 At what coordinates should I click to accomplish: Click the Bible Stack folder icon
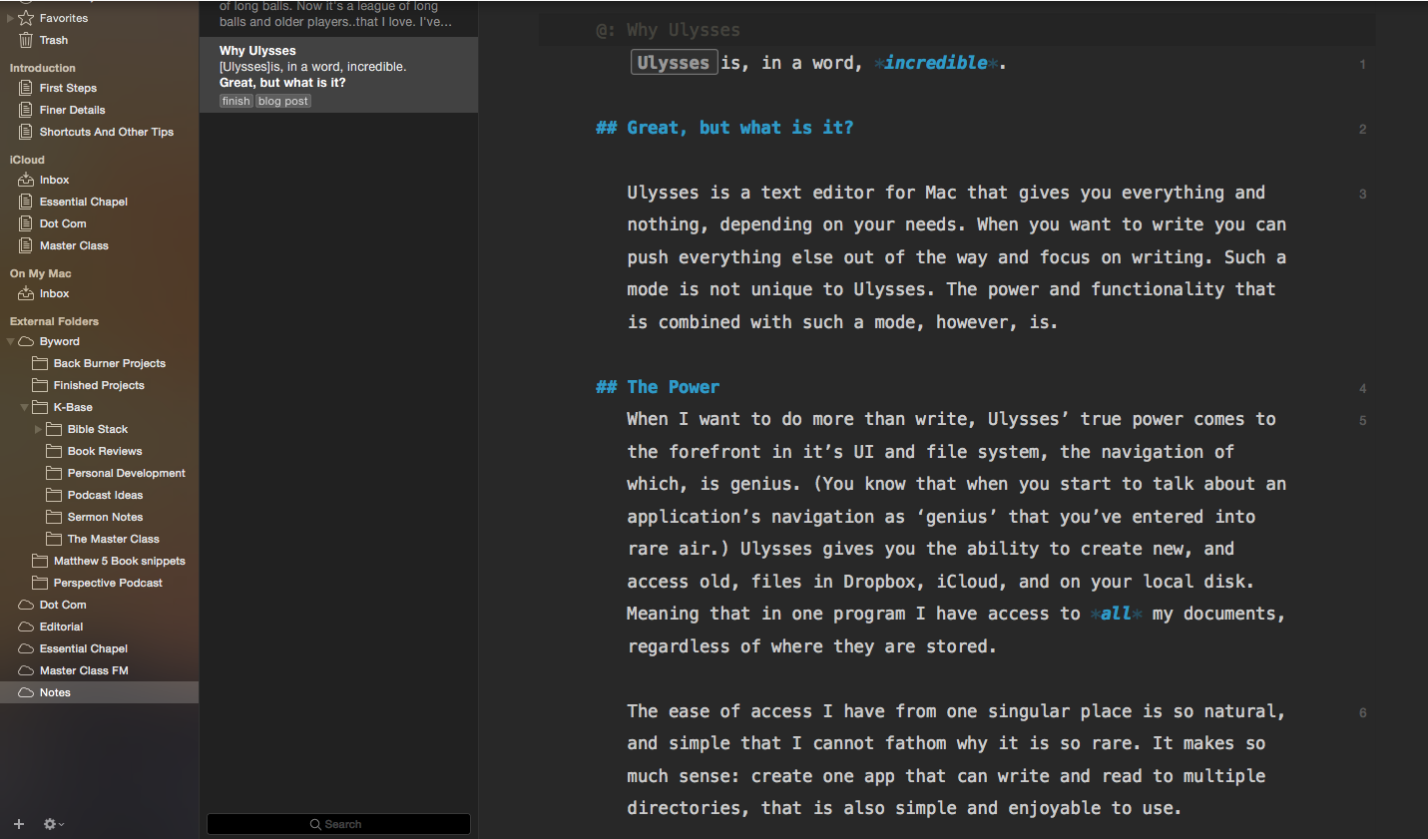(x=54, y=429)
